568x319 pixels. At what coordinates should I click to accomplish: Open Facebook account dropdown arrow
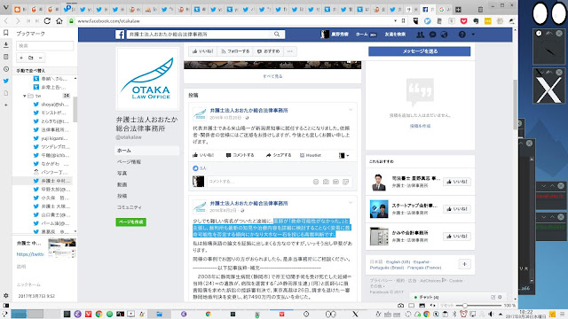click(x=473, y=35)
